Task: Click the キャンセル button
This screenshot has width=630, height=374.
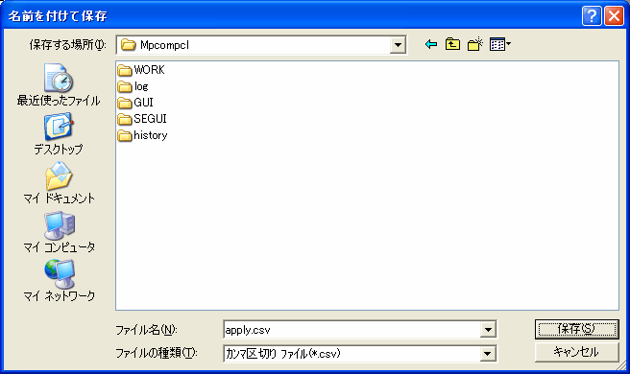Action: [x=576, y=352]
